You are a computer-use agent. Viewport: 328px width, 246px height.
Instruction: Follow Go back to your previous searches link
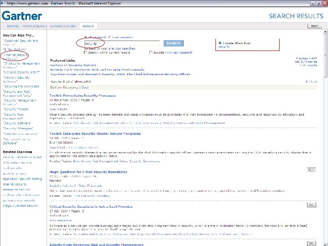(110, 48)
